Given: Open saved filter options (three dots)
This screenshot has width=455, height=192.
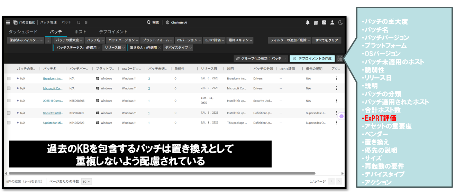Looking at the screenshot, I should [48, 40].
